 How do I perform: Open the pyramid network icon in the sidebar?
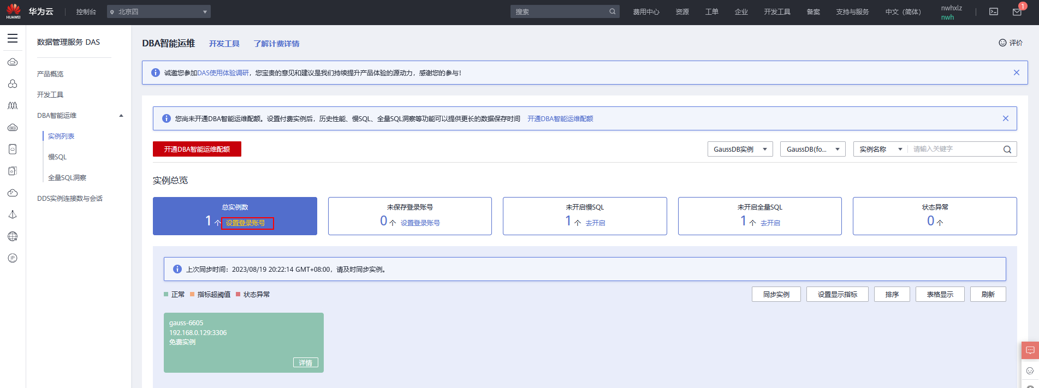point(13,214)
